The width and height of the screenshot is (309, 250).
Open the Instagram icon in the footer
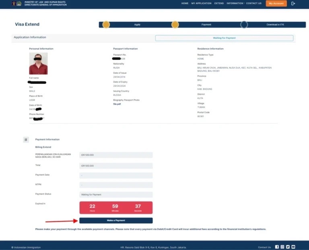(282, 247)
